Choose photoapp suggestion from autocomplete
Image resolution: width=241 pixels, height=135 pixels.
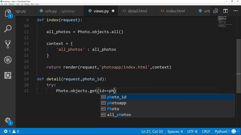tap(167, 103)
